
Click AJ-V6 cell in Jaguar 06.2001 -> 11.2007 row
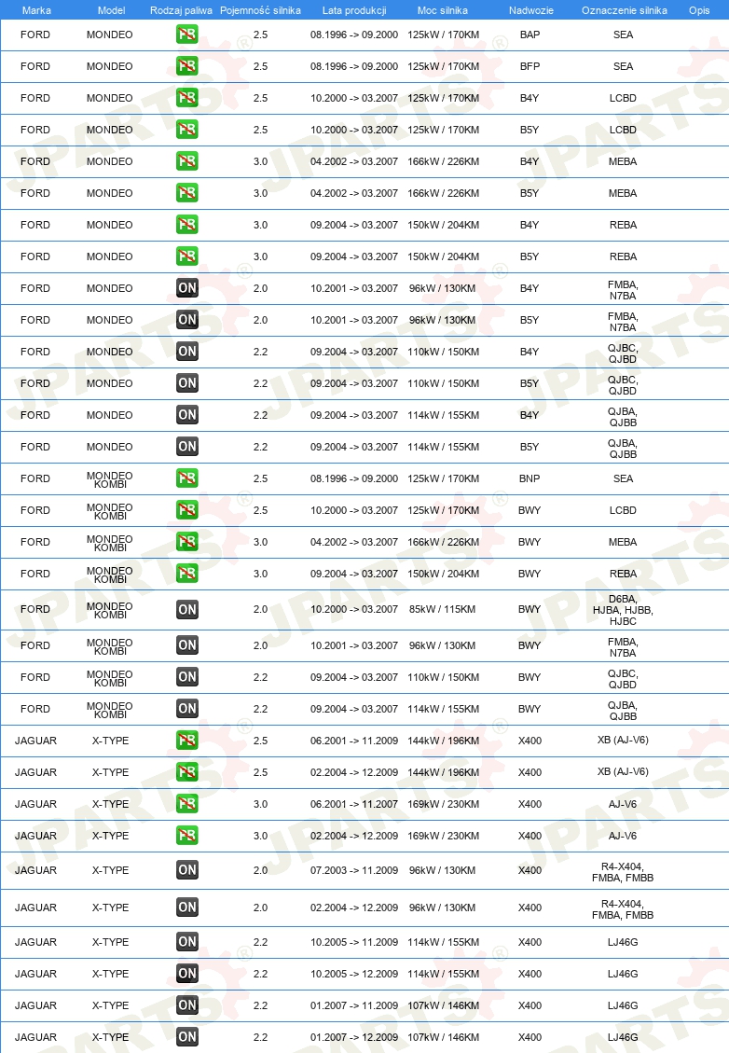623,804
